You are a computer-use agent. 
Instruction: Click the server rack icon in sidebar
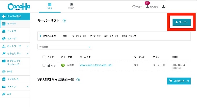click(4, 24)
